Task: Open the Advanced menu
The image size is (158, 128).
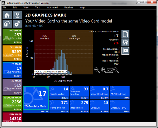Action: pos(52,8)
